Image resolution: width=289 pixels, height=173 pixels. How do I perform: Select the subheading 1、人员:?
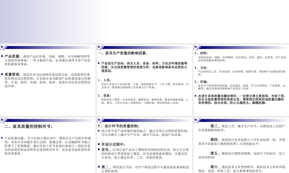tap(105, 80)
